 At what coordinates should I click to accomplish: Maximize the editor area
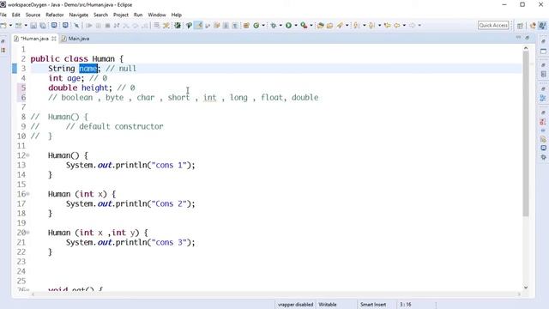tap(527, 38)
